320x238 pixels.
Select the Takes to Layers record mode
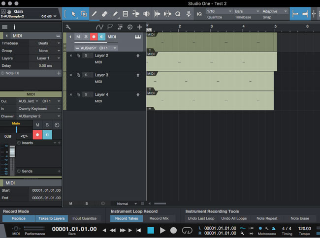pos(51,218)
